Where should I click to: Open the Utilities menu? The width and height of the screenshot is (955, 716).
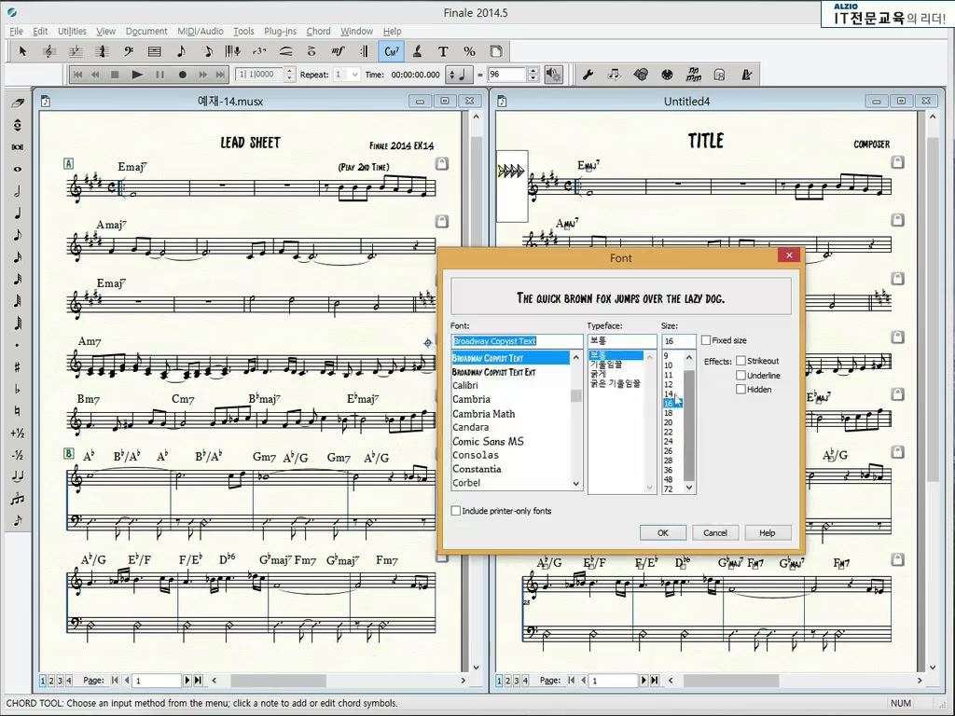pos(72,31)
